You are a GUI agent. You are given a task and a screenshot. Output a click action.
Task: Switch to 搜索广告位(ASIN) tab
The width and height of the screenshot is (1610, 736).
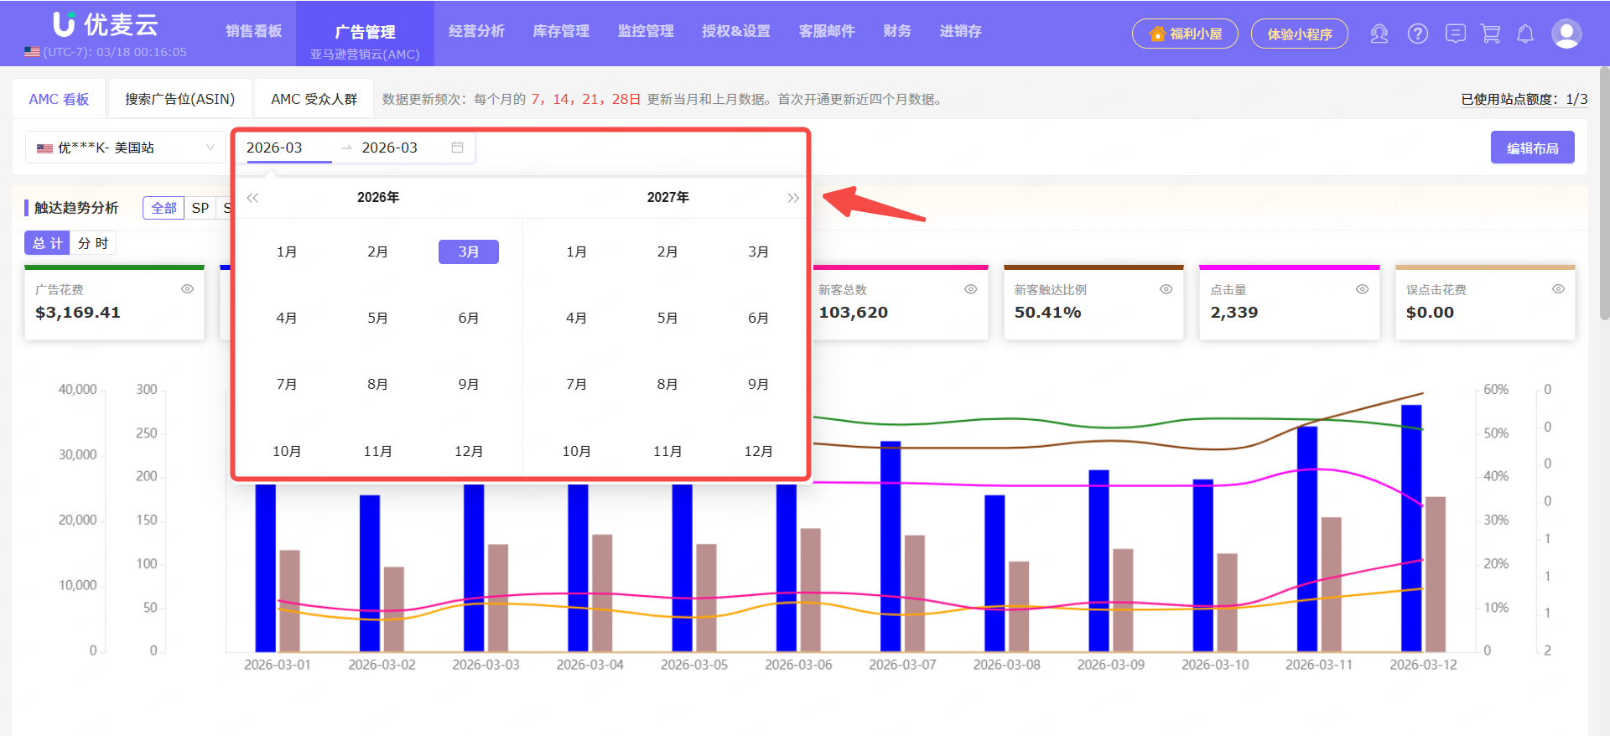point(179,99)
